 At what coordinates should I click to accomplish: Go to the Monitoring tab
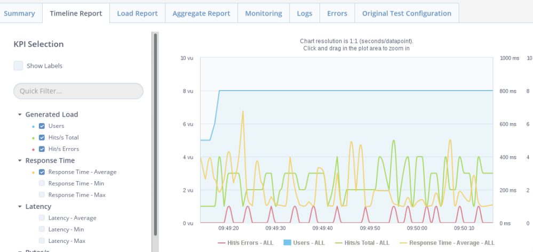pos(263,13)
